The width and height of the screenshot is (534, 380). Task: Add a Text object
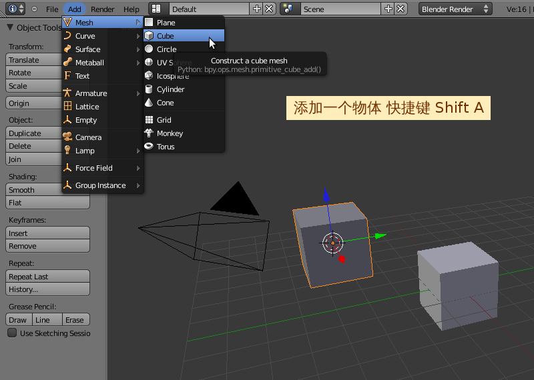[x=103, y=76]
